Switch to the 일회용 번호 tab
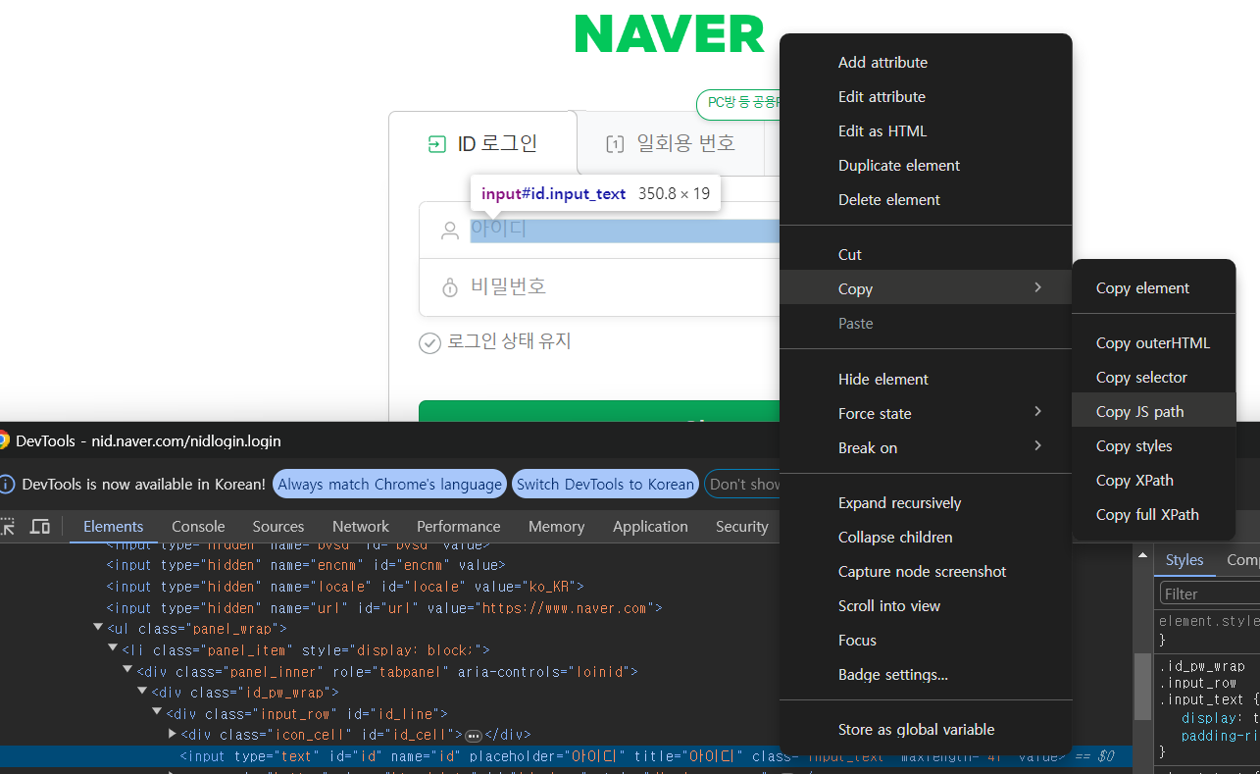The height and width of the screenshot is (774, 1260). [672, 144]
